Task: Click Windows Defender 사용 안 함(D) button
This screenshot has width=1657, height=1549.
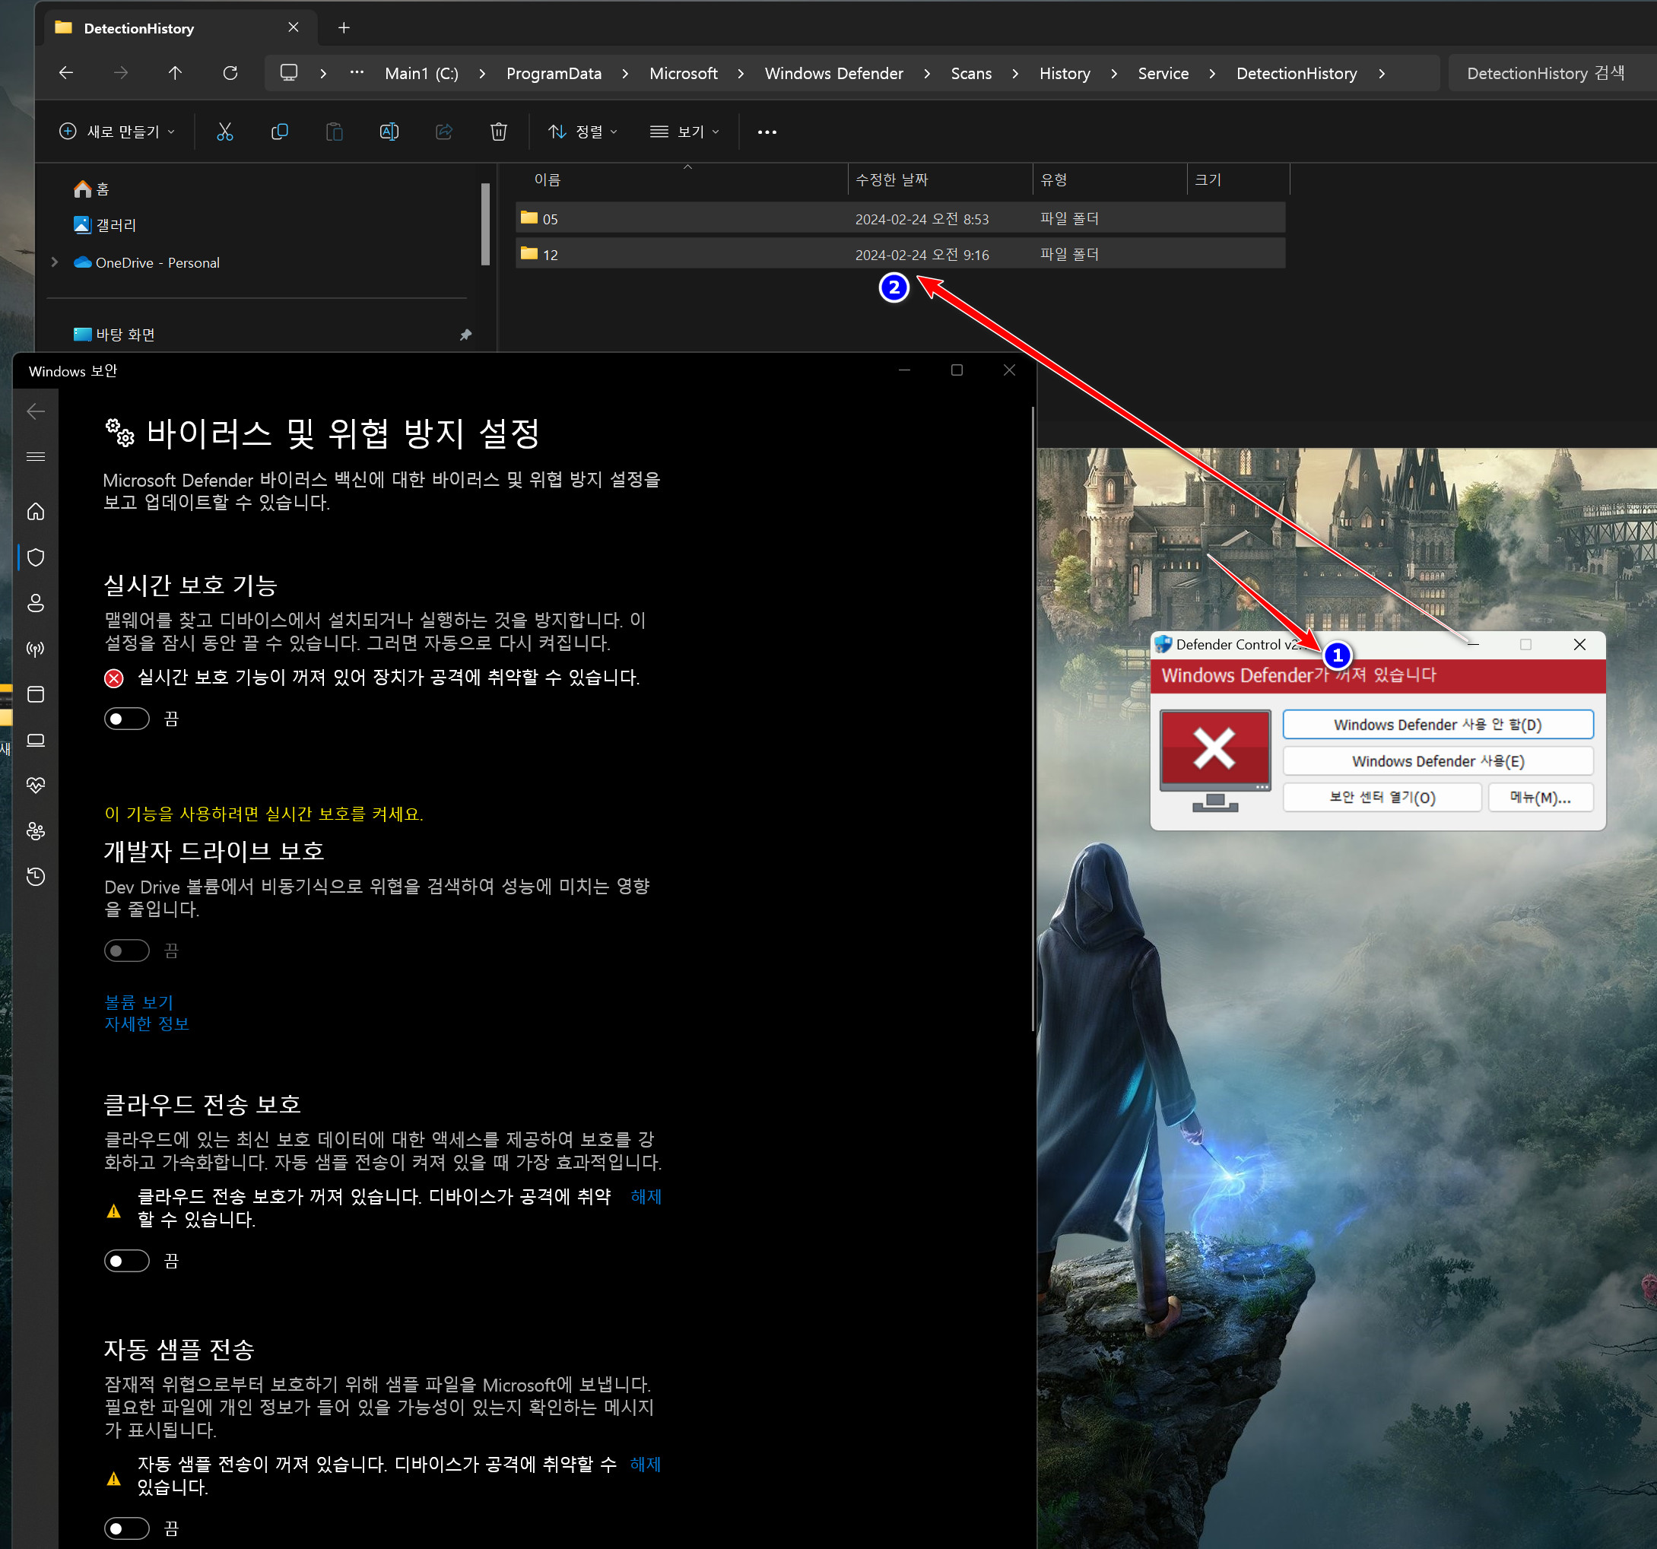Action: pyautogui.click(x=1438, y=725)
